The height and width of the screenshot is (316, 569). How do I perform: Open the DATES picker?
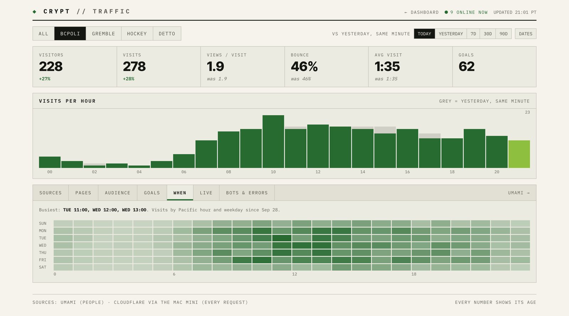pos(526,34)
